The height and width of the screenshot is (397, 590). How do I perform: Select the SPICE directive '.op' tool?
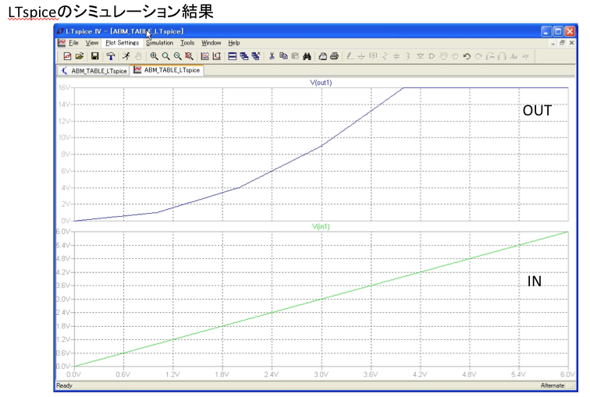tap(526, 56)
